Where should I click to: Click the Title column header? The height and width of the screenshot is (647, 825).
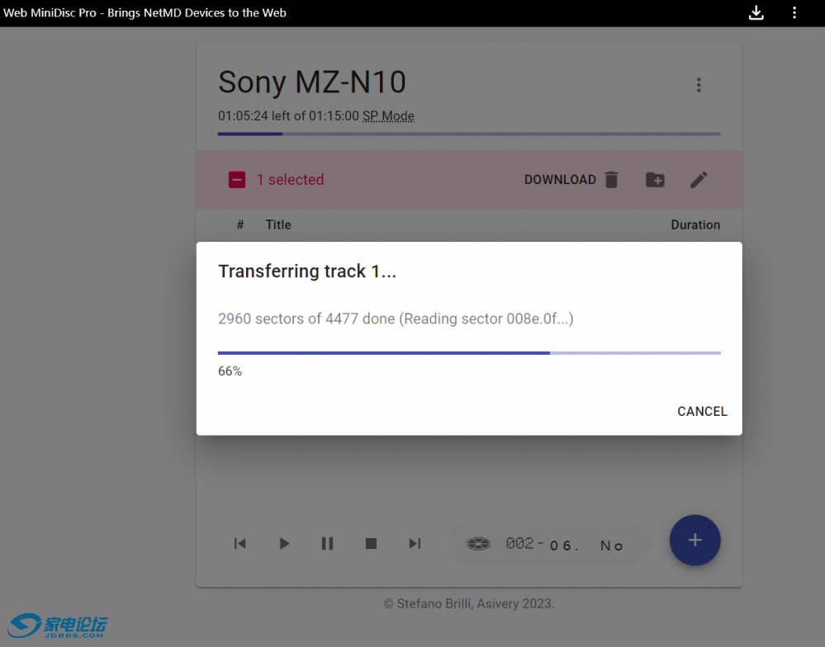click(x=278, y=225)
